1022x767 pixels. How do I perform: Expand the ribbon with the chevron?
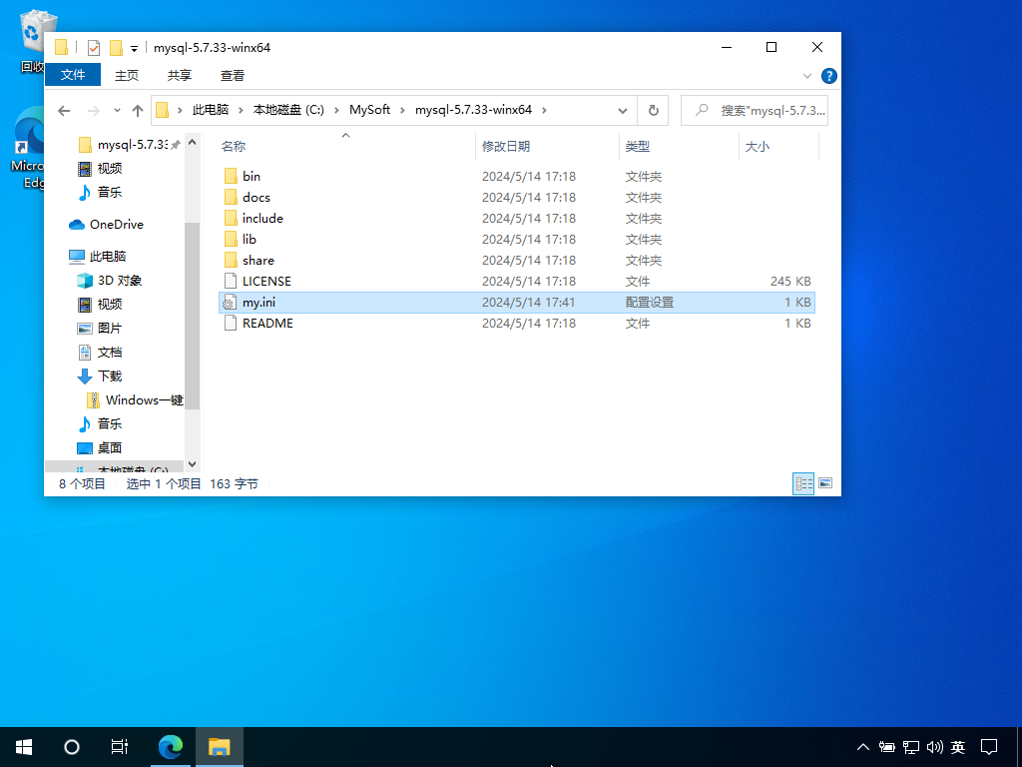(x=807, y=76)
